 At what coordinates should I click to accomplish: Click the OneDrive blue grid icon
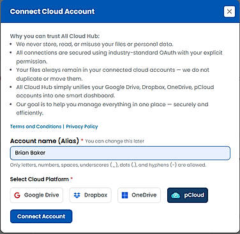coord(125,195)
